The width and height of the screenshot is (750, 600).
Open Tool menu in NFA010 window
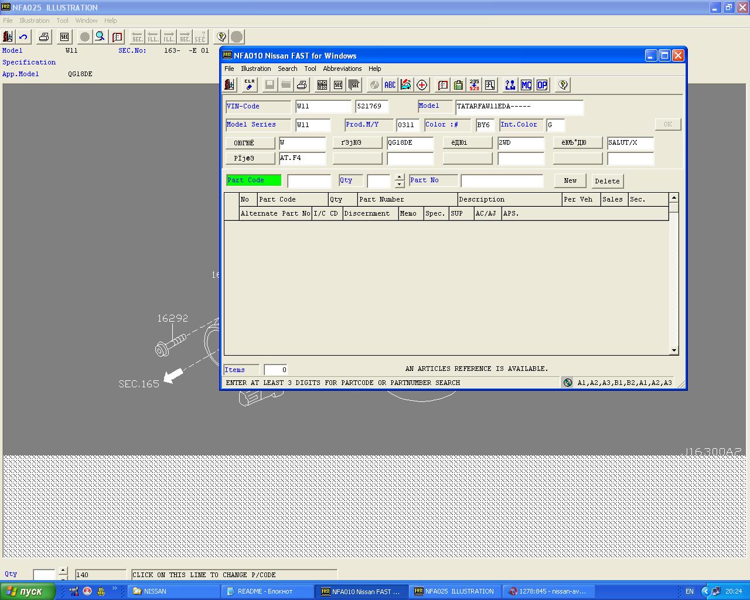[x=311, y=69]
